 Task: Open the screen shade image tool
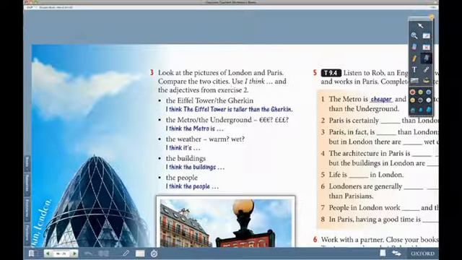(x=414, y=80)
